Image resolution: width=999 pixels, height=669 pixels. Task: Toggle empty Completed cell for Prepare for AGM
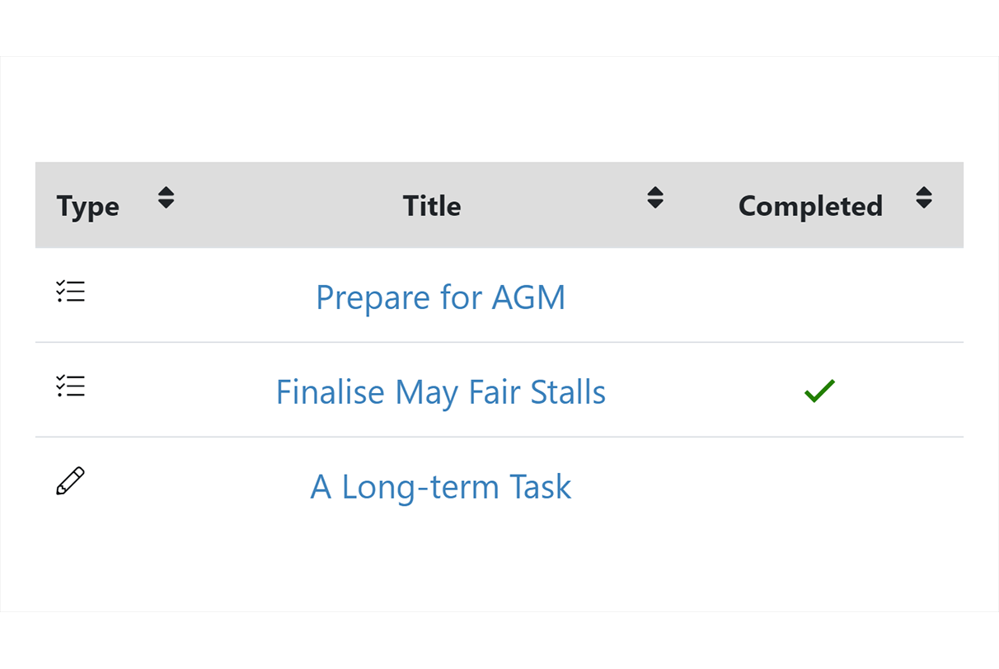coord(819,296)
